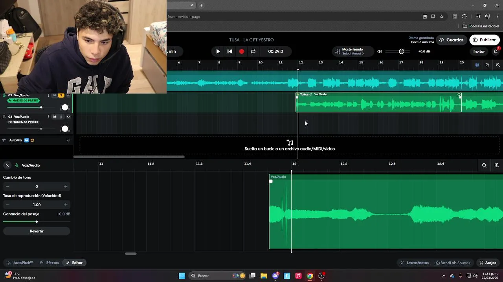Screen dimensions: 503x282
Task: Zoom in the main timeline
Action: click(498, 65)
